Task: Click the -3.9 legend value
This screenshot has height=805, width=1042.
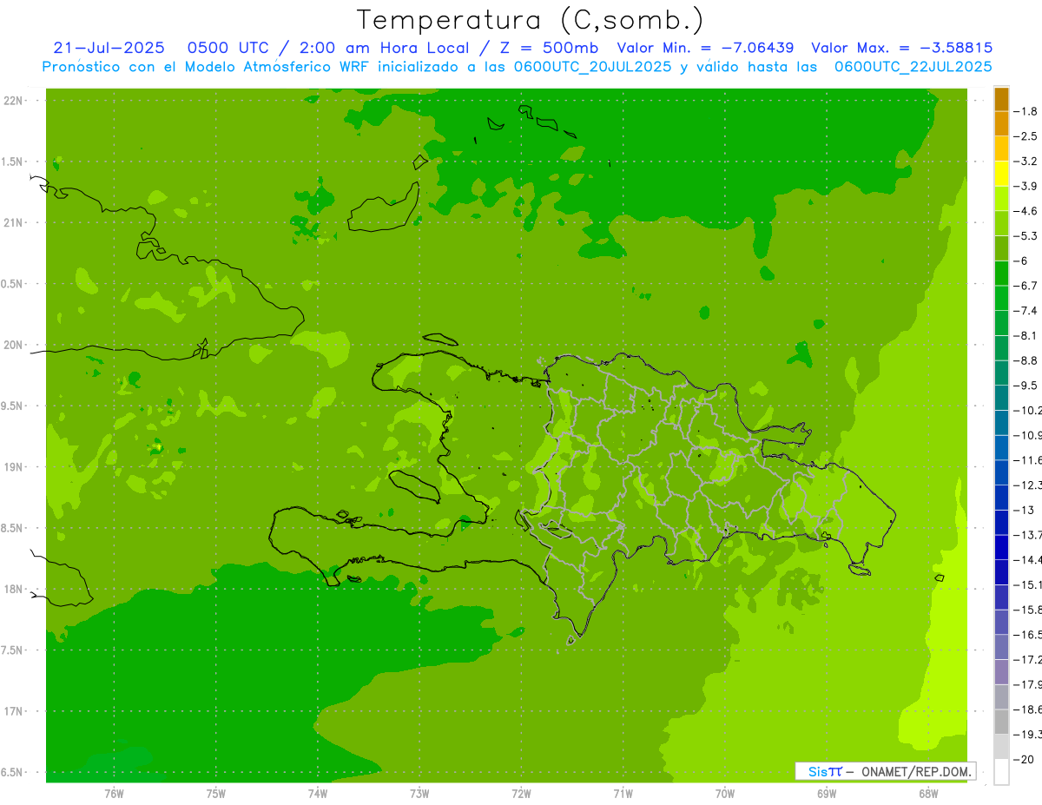Action: click(x=1025, y=186)
